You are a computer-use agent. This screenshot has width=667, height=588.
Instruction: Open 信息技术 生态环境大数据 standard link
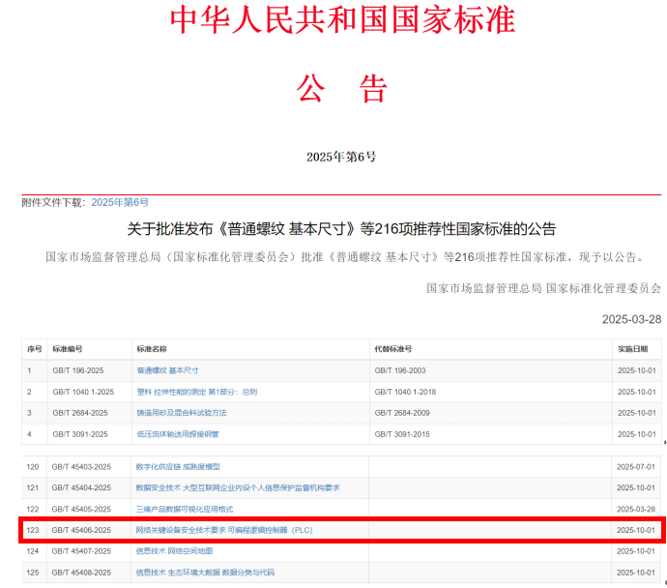[x=198, y=573]
